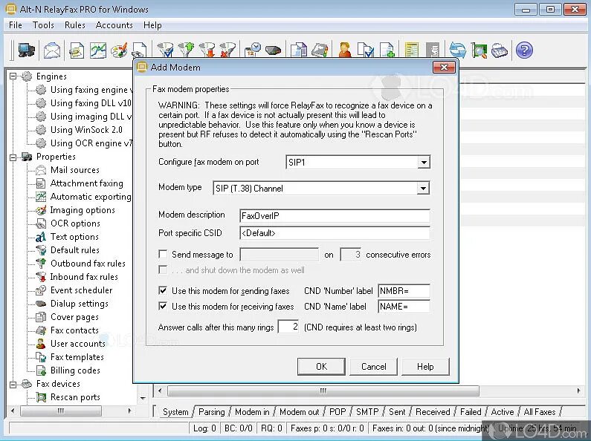Click the yellow list notes toolbar icon
The image size is (591, 441).
coord(412,50)
